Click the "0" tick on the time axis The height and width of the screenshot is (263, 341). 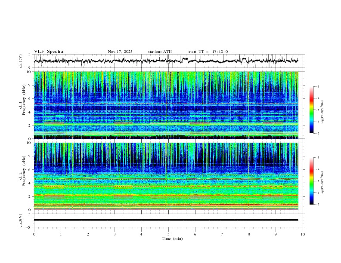point(34,234)
